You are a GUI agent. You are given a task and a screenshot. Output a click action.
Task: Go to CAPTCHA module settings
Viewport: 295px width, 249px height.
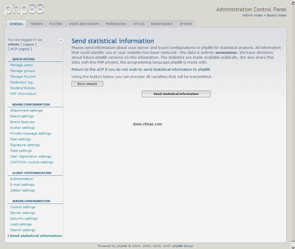(32, 162)
